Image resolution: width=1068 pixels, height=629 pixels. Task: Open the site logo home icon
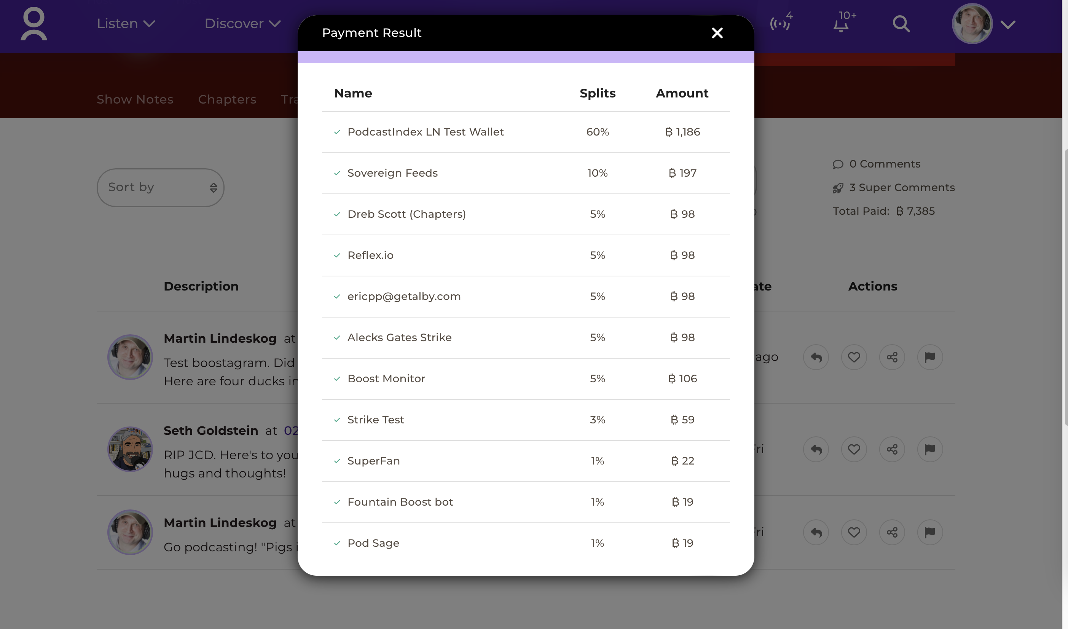pos(33,24)
